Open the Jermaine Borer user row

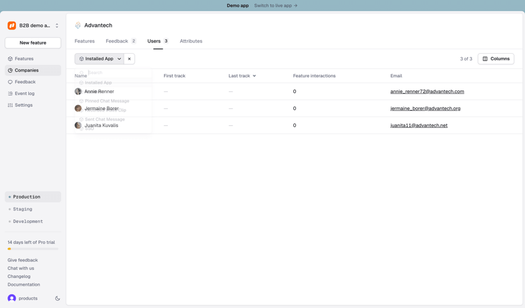pyautogui.click(x=295, y=108)
